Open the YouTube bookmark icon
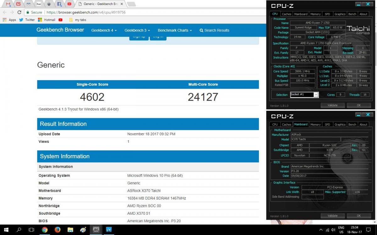 (60, 20)
